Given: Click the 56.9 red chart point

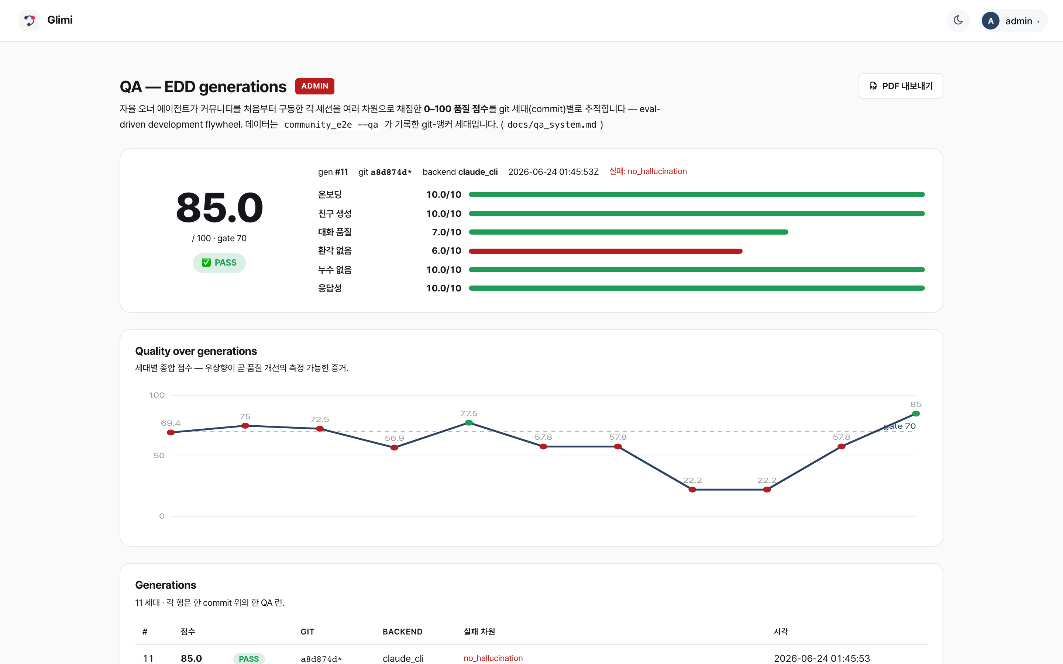Looking at the screenshot, I should coord(395,447).
